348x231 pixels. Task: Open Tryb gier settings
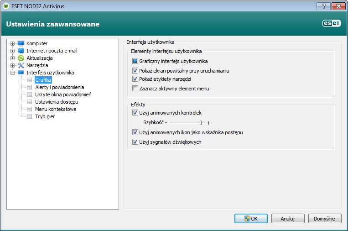coord(45,116)
